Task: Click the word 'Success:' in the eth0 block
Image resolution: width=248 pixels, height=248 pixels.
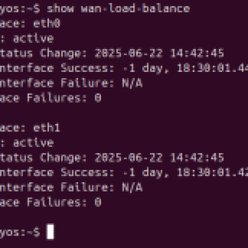Action: pyautogui.click(x=87, y=68)
